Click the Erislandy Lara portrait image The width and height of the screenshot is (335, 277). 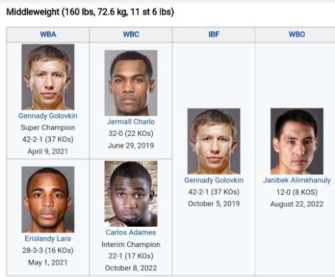coord(48,199)
